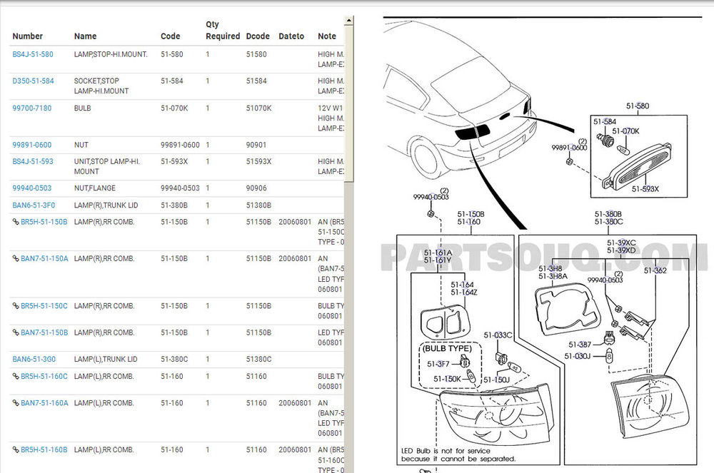Open part link BAN7-51-150A
The height and width of the screenshot is (473, 714).
[44, 259]
